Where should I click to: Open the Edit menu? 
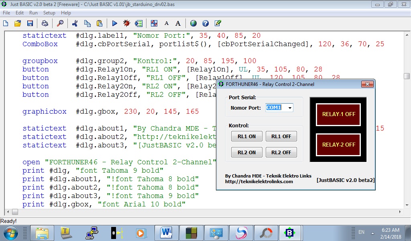(x=19, y=12)
